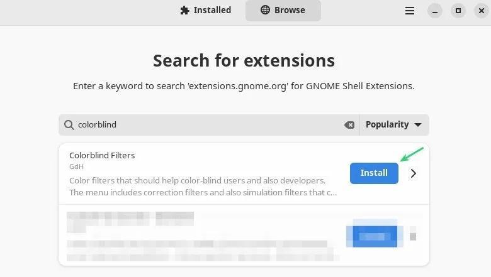This screenshot has width=491, height=277.
Task: Select the Colorblind Filters title
Action: [x=102, y=155]
